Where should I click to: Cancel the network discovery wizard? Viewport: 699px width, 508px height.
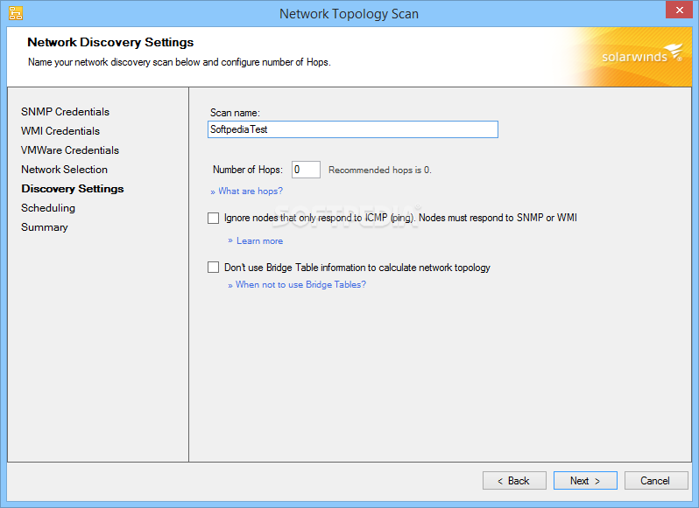[x=656, y=480]
